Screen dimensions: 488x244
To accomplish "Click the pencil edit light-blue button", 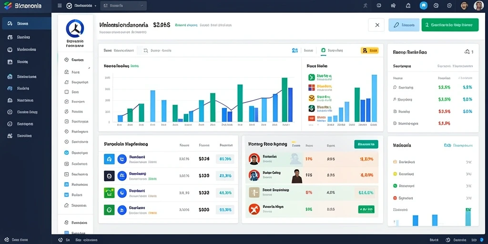I will point(404,25).
